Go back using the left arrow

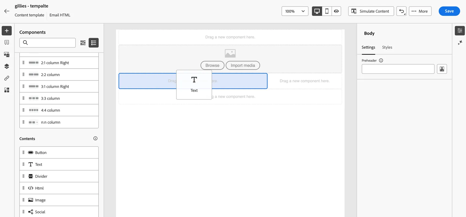pyautogui.click(x=7, y=11)
